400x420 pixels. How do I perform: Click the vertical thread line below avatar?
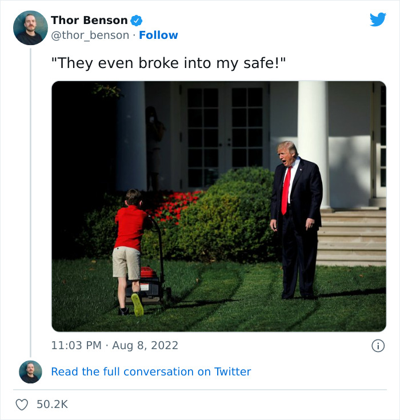pyautogui.click(x=30, y=202)
